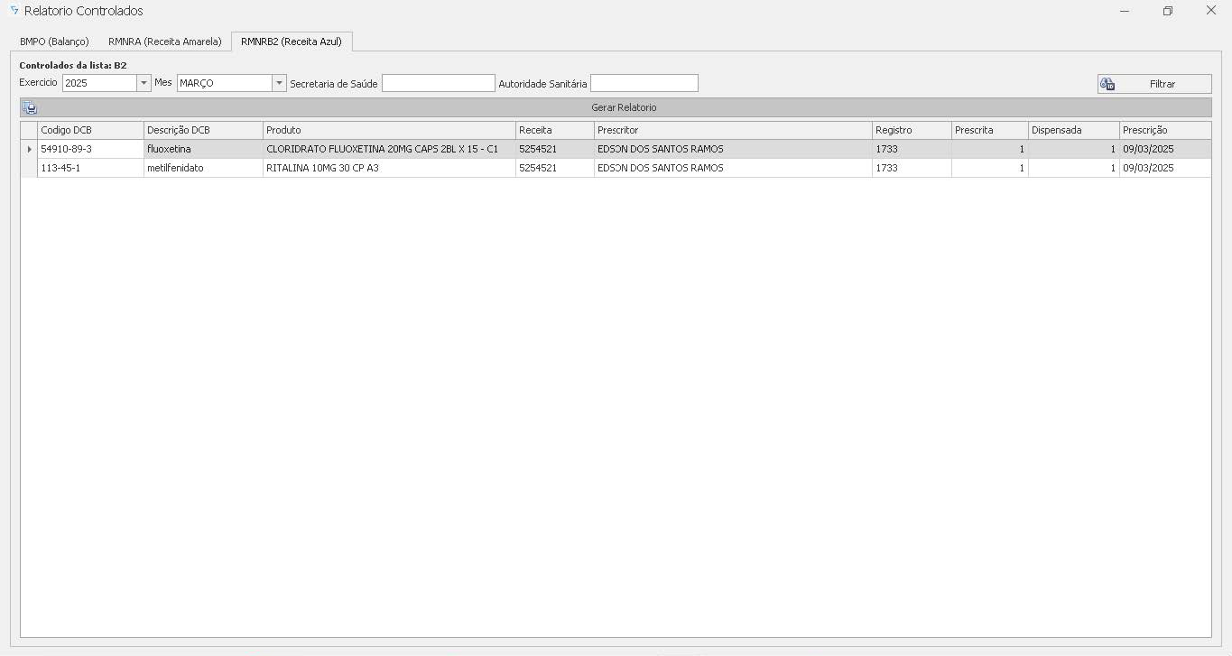Expand the Mes month dropdown

[x=279, y=83]
